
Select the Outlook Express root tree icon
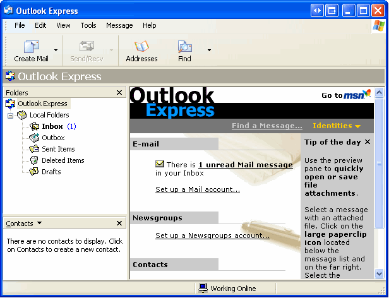pos(10,104)
